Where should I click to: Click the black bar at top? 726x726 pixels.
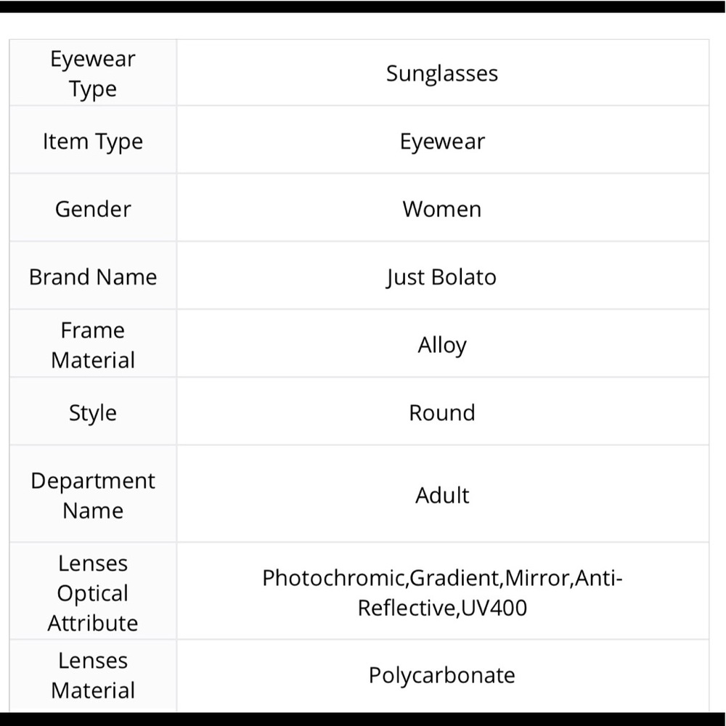pyautogui.click(x=363, y=7)
